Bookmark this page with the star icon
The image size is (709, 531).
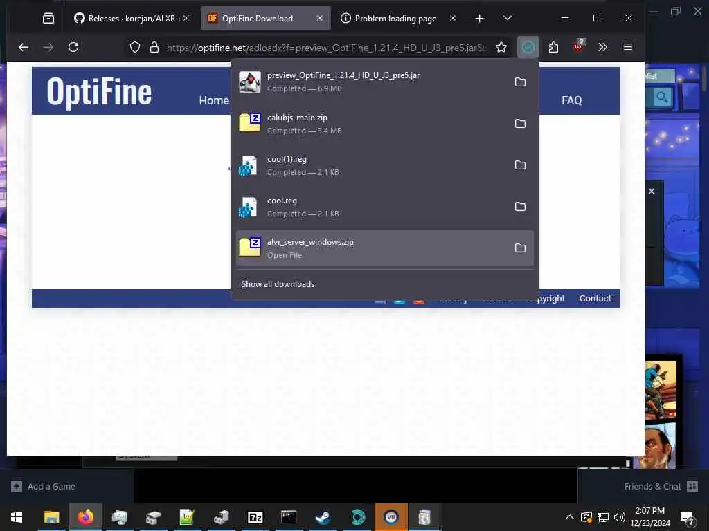501,48
